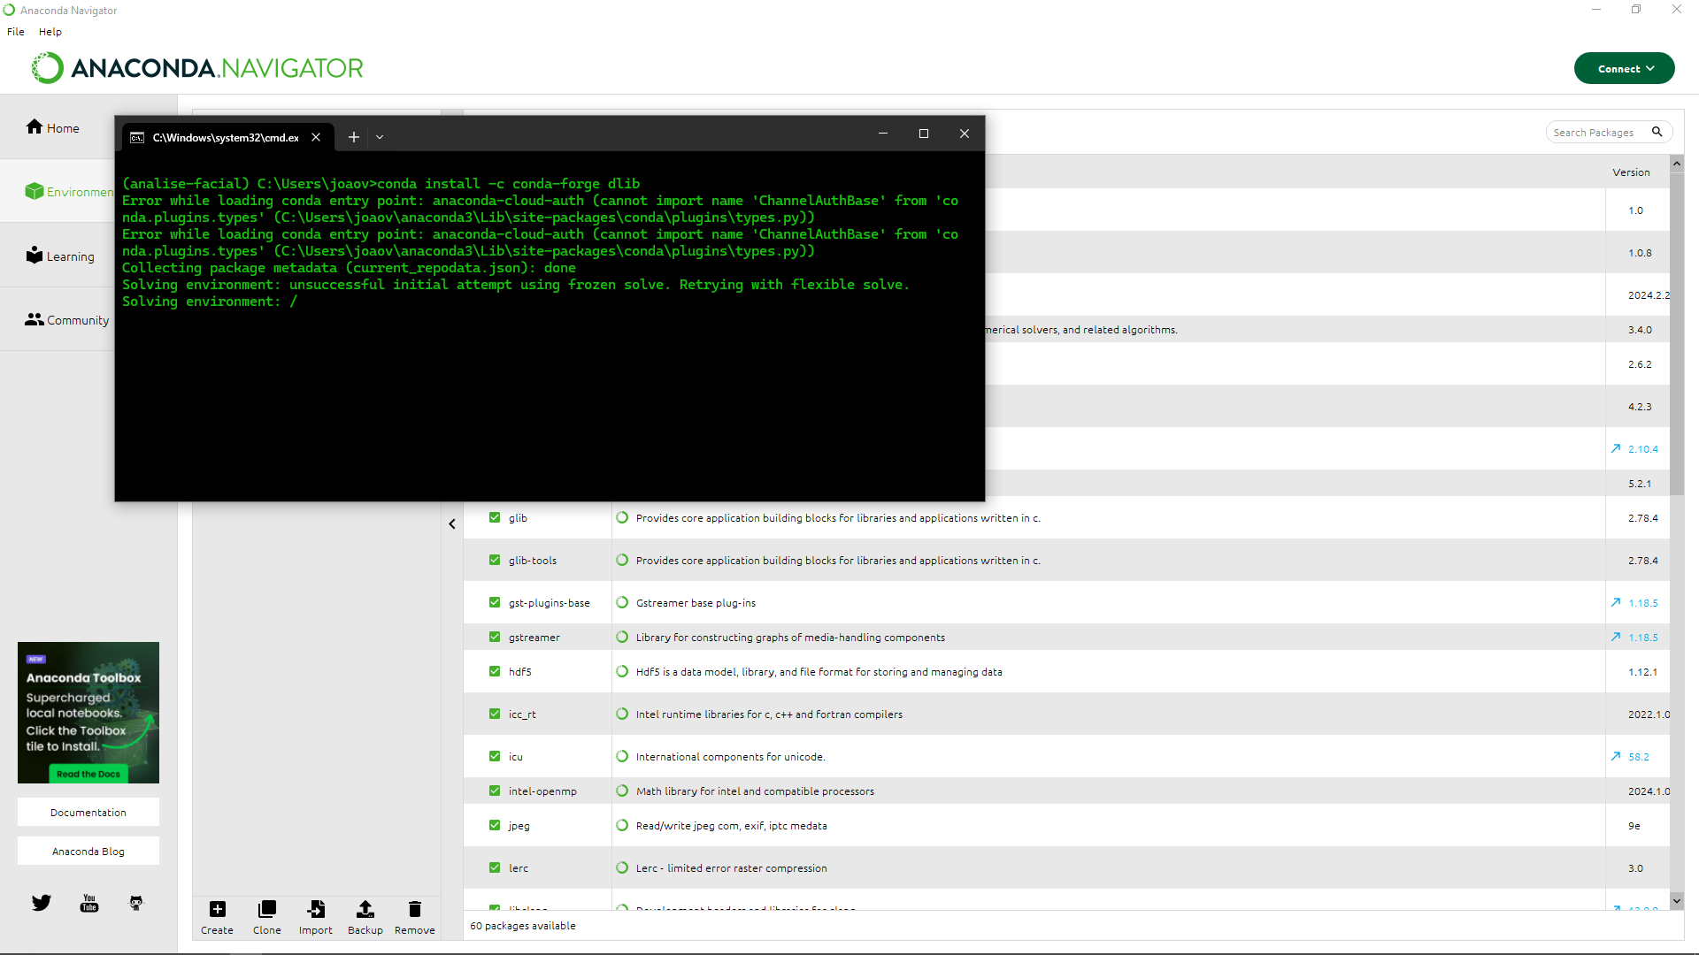
Task: Open new terminal tab with plus icon
Action: 353,137
